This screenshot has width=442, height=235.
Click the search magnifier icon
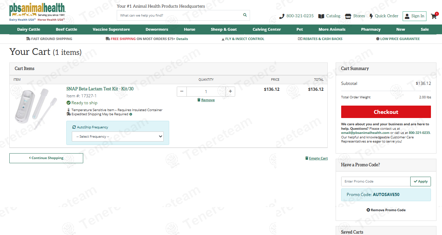pos(245,15)
